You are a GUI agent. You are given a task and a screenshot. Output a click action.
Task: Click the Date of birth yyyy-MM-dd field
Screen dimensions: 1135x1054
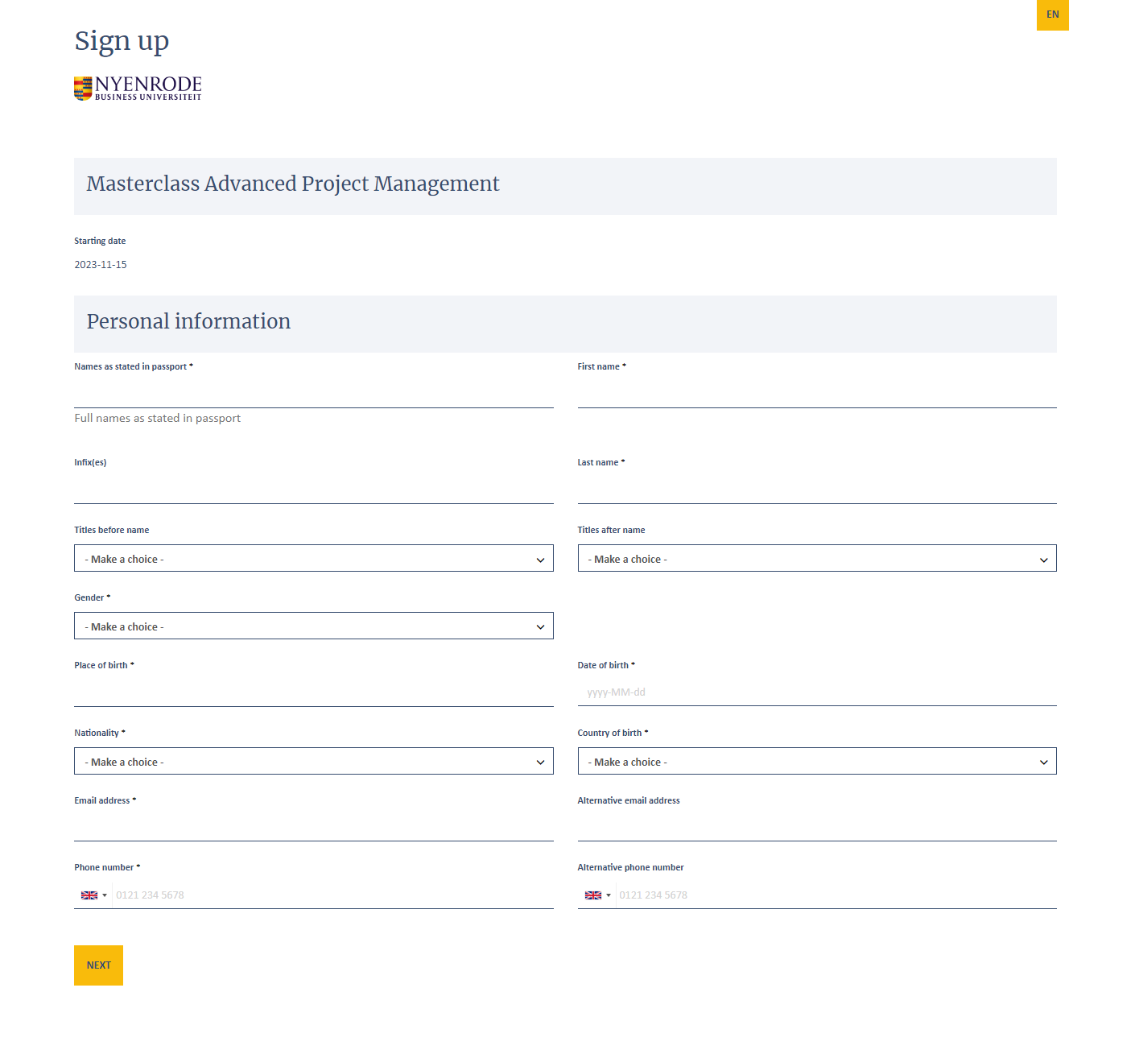(816, 692)
